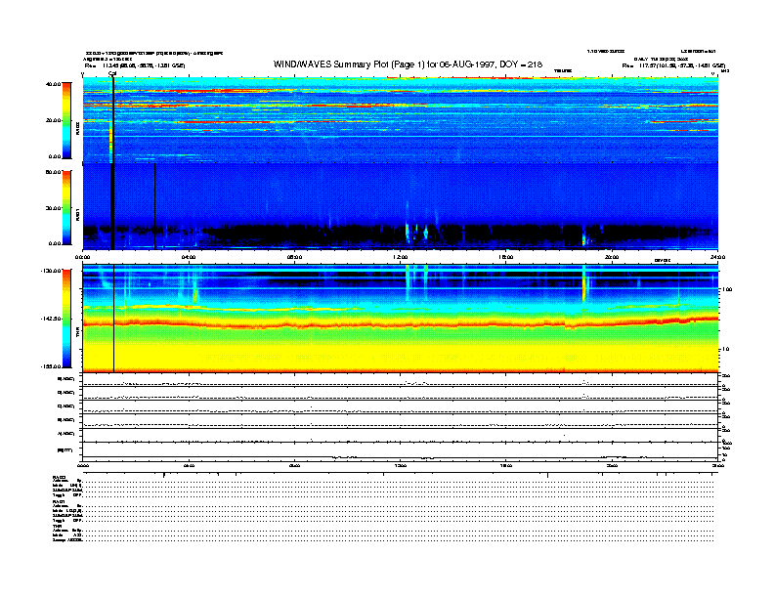Click the TNR color scale bar

click(x=66, y=319)
